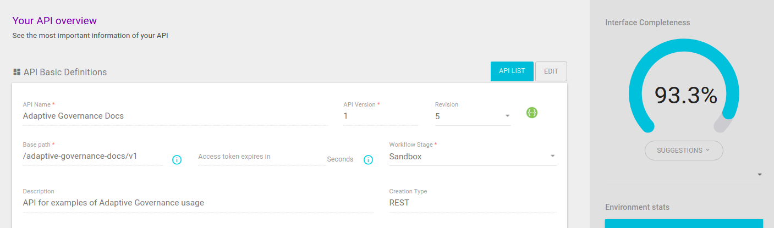This screenshot has height=228, width=774.
Task: Click the Description text field
Action: coord(198,203)
